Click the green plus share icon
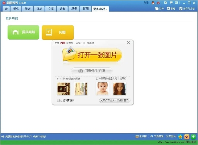This screenshot has height=145, width=198. (193, 137)
